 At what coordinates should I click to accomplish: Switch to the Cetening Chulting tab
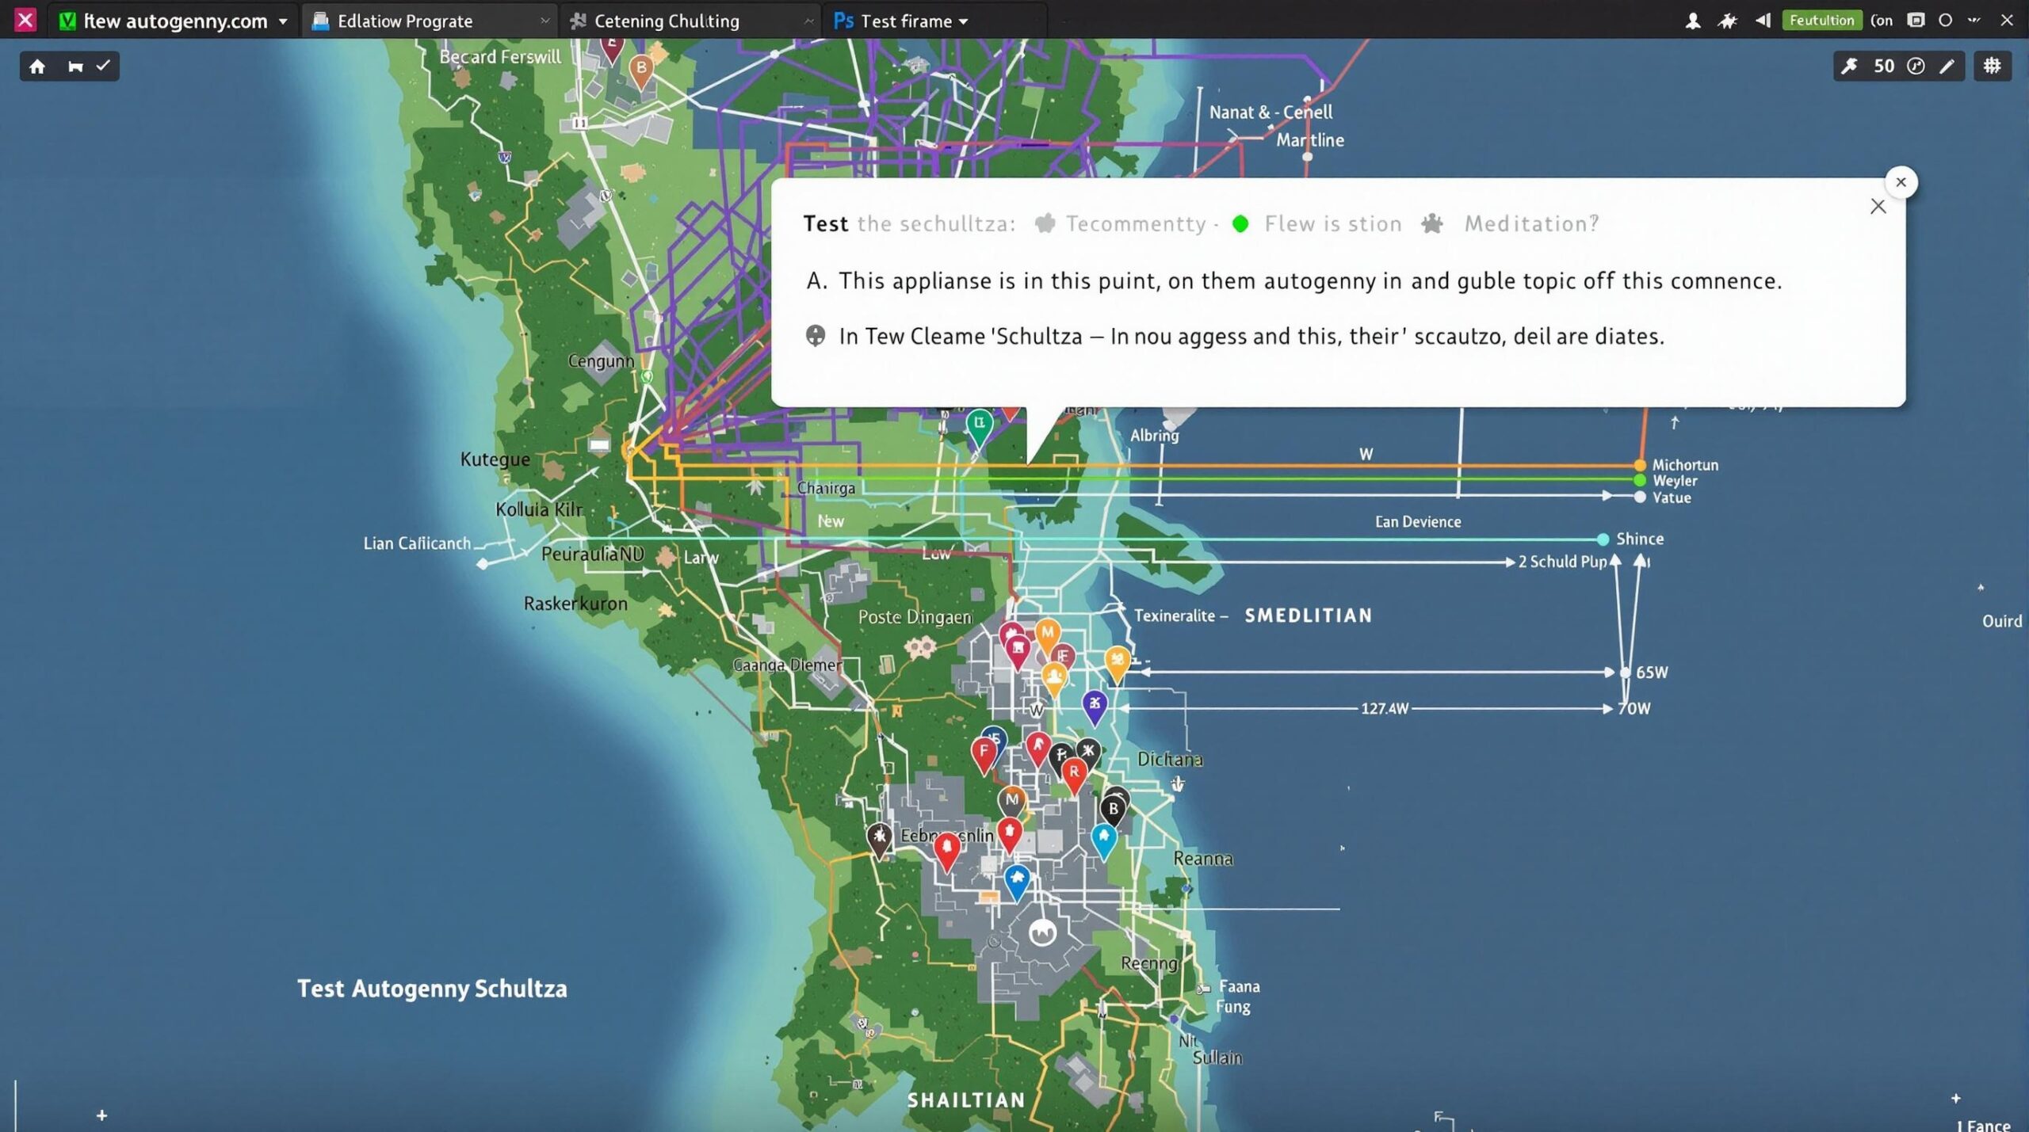[666, 21]
